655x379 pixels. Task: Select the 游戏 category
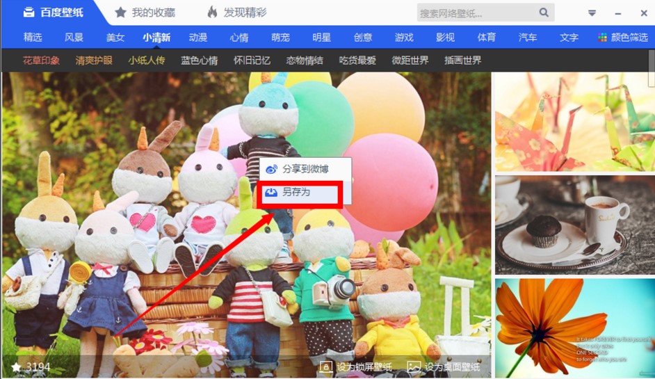pyautogui.click(x=404, y=37)
